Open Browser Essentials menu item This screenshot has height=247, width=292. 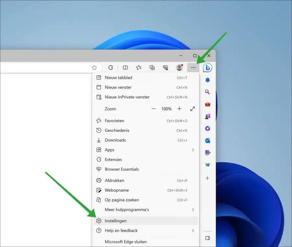pos(146,169)
